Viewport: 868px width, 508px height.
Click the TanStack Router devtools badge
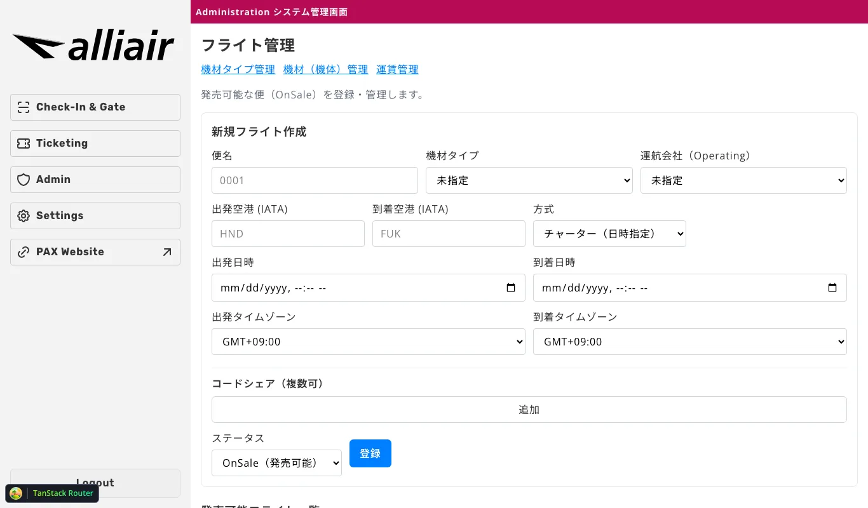(x=52, y=493)
